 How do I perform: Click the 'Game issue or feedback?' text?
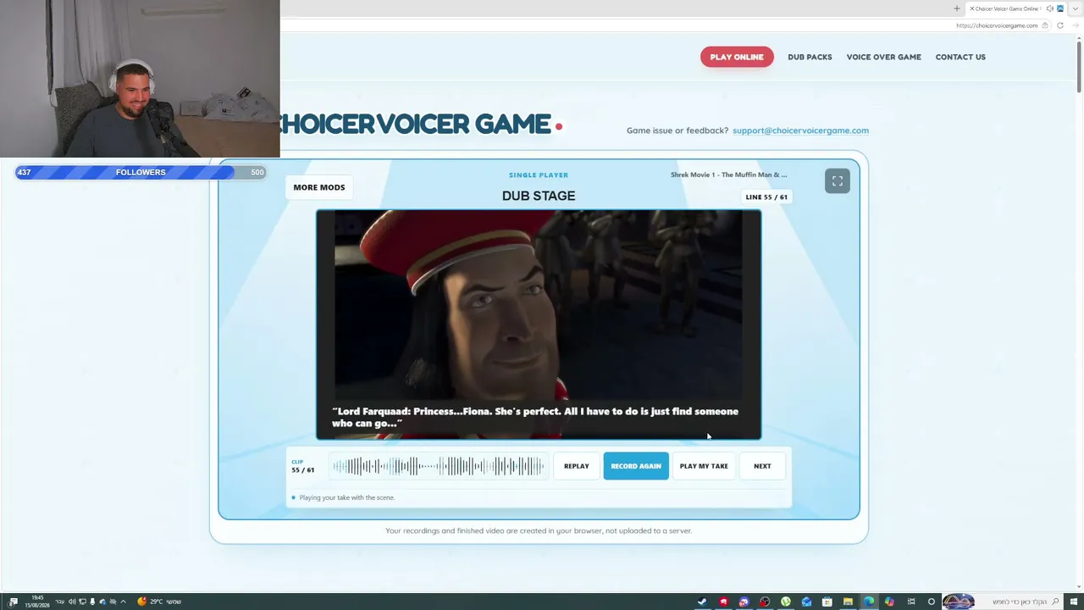coord(677,130)
